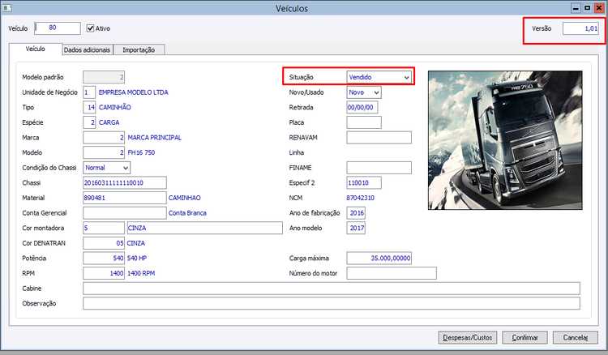This screenshot has width=608, height=355.
Task: Click the Versão field showing 1,01
Action: 580,28
